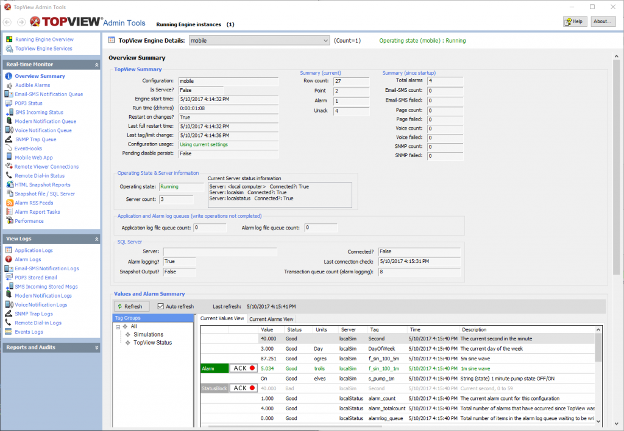Image resolution: width=624 pixels, height=431 pixels.
Task: Select the Mobile Web App icon
Action: tap(9, 157)
